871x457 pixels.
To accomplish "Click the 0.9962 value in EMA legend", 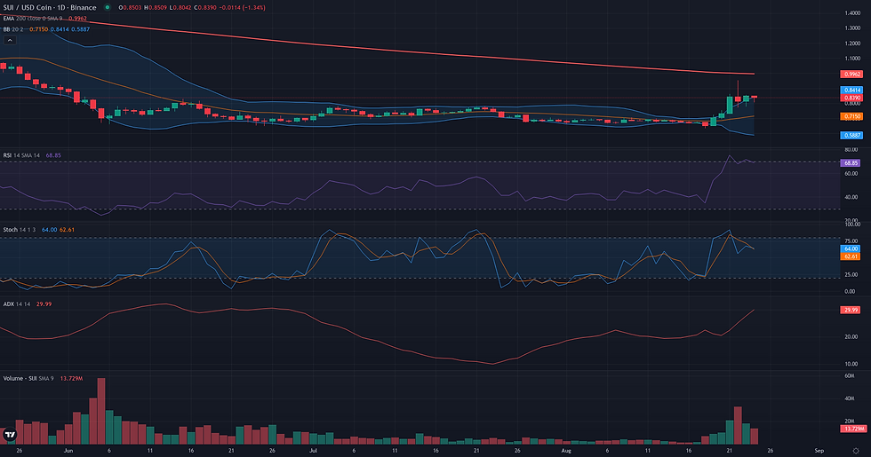I will (x=77, y=19).
